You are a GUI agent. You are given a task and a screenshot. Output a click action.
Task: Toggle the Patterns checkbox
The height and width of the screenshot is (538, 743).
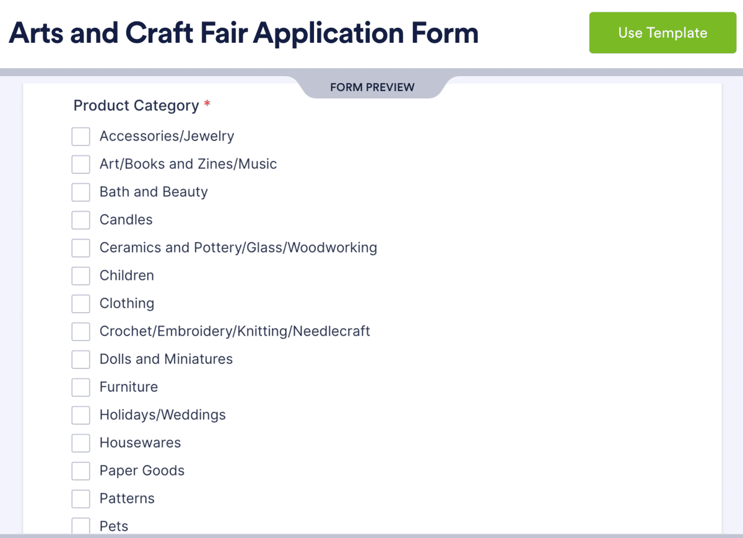(x=80, y=499)
